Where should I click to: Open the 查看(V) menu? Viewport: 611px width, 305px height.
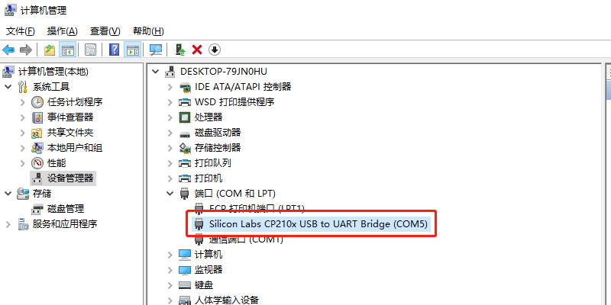pyautogui.click(x=105, y=31)
